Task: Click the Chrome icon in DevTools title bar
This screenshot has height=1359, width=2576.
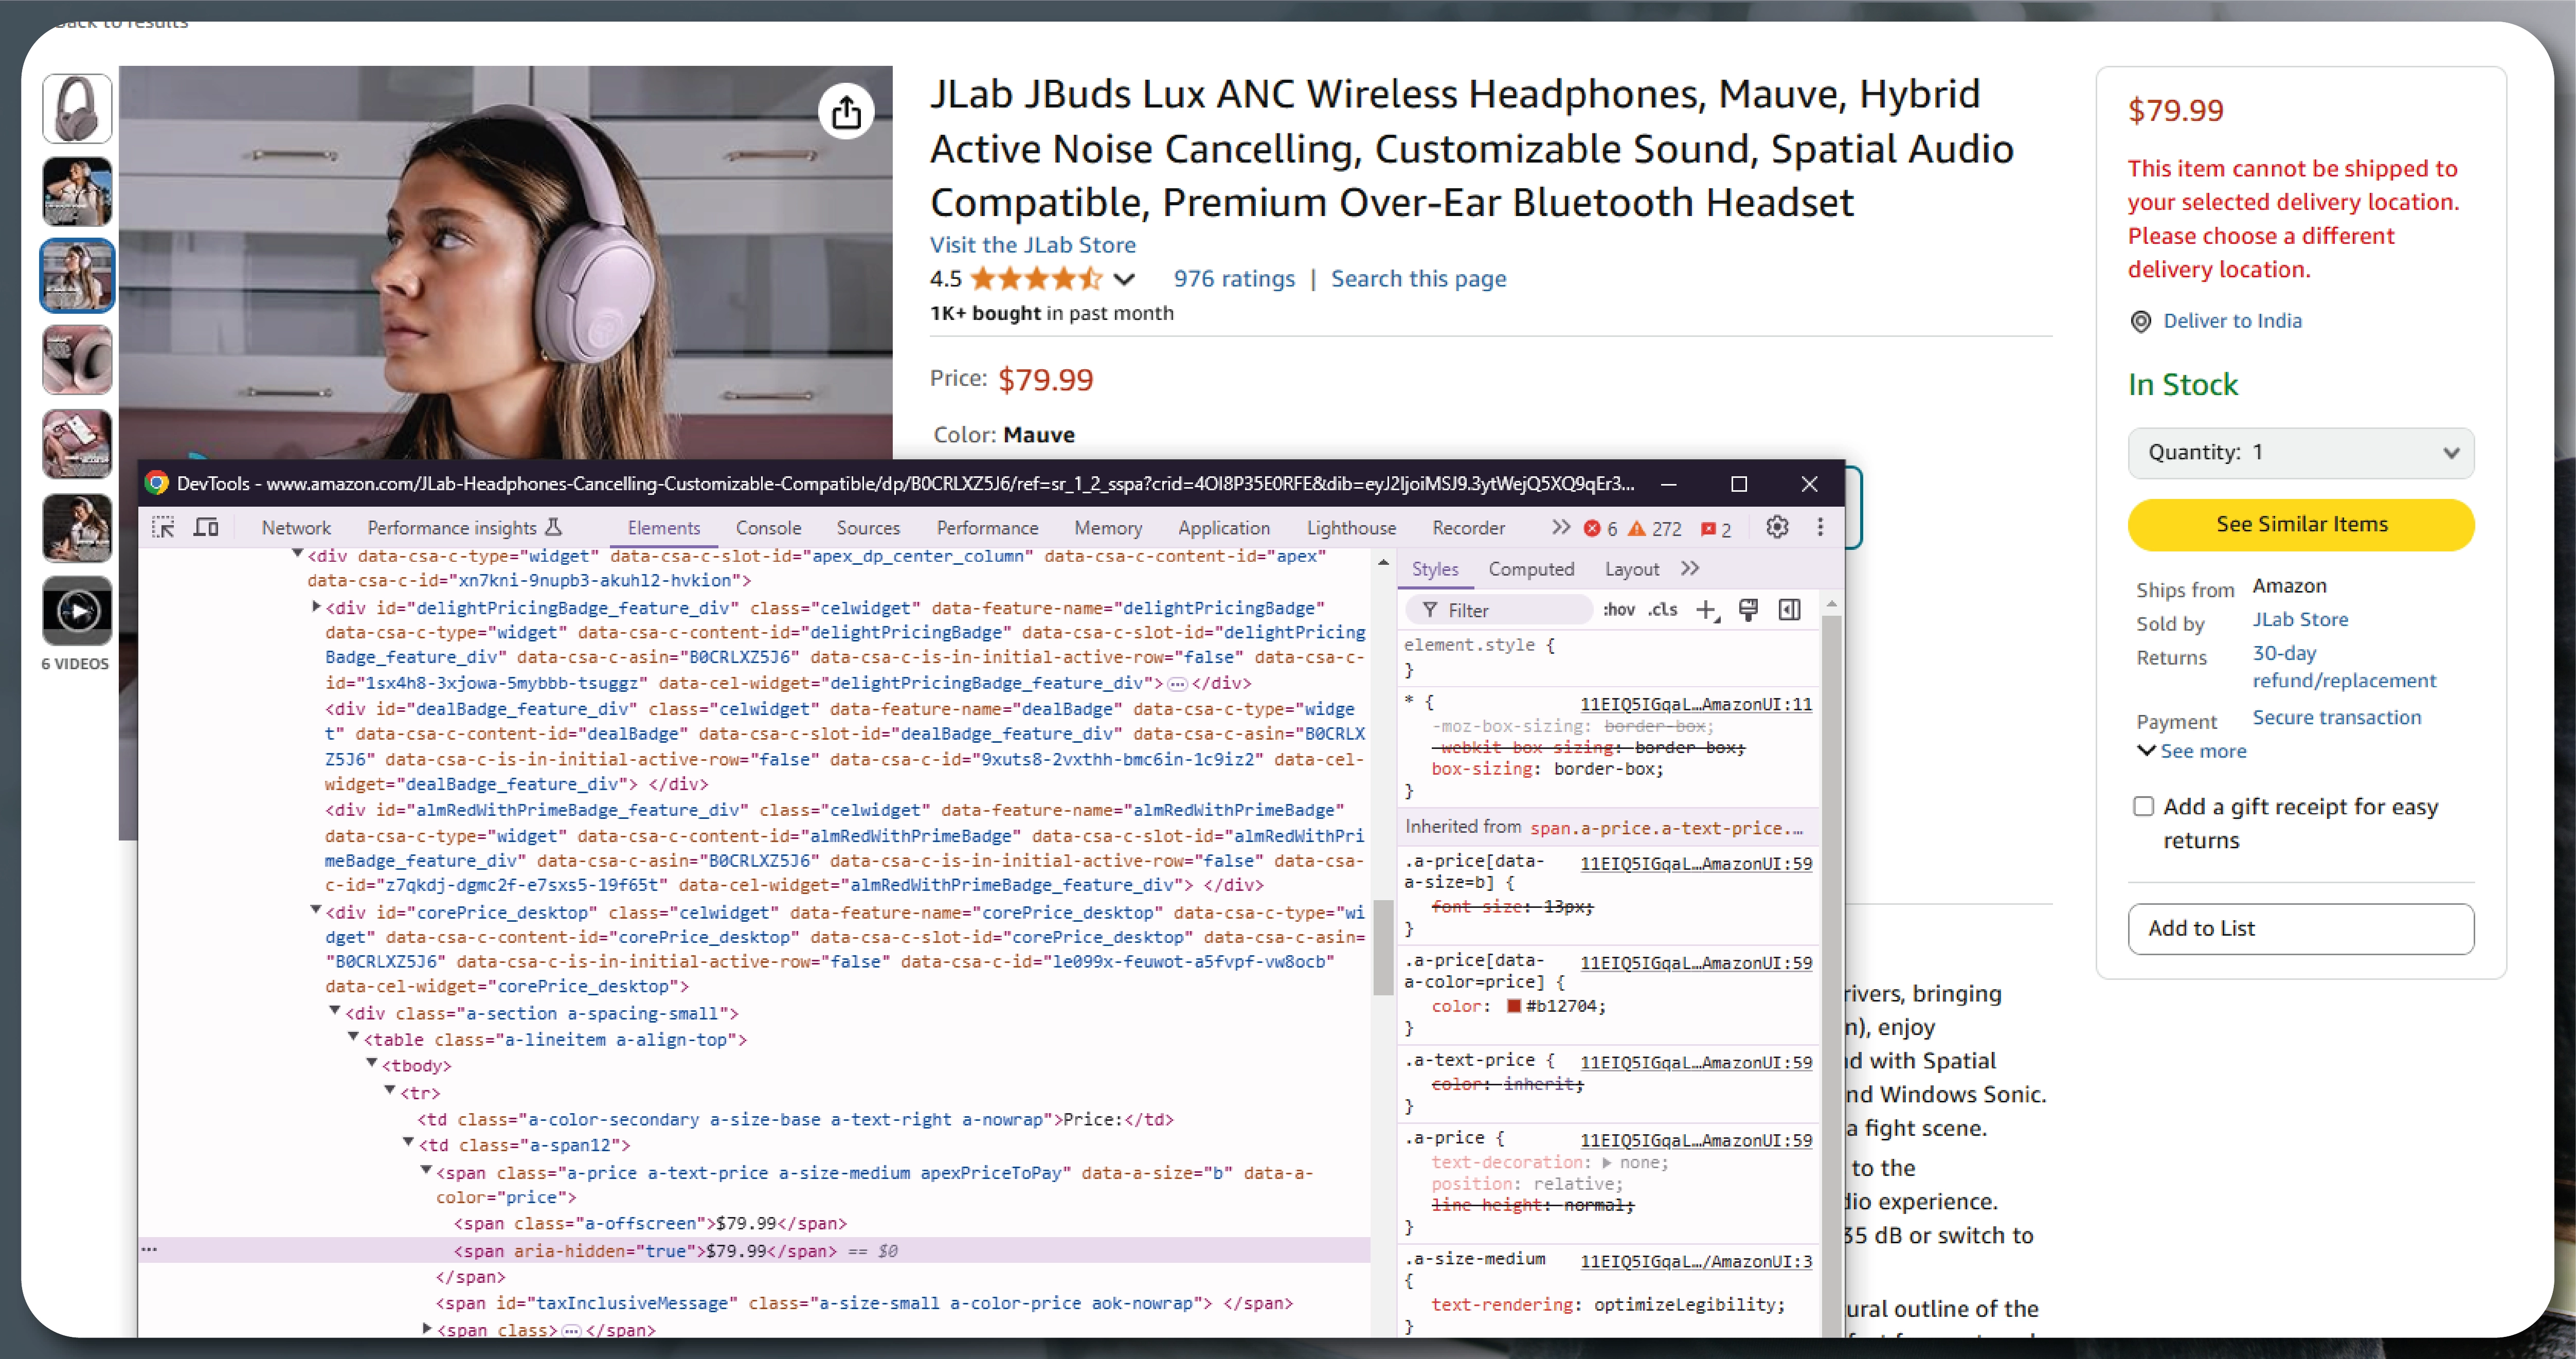Action: point(157,483)
